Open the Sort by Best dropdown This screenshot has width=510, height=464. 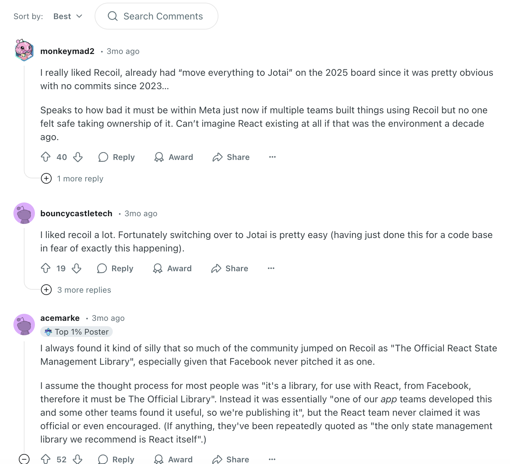click(x=68, y=16)
